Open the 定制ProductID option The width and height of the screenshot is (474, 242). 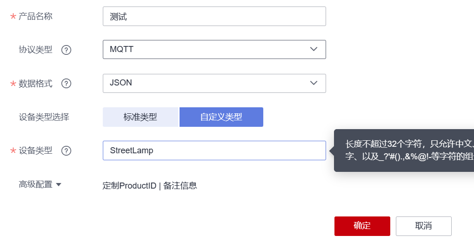[x=129, y=186]
